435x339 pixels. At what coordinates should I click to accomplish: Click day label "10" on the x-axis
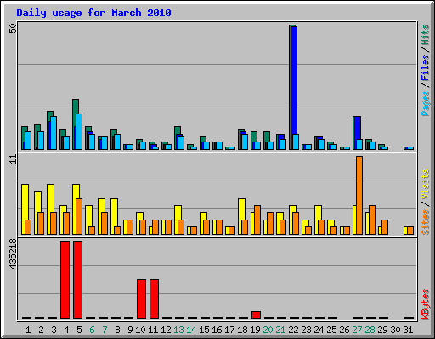[x=140, y=330]
